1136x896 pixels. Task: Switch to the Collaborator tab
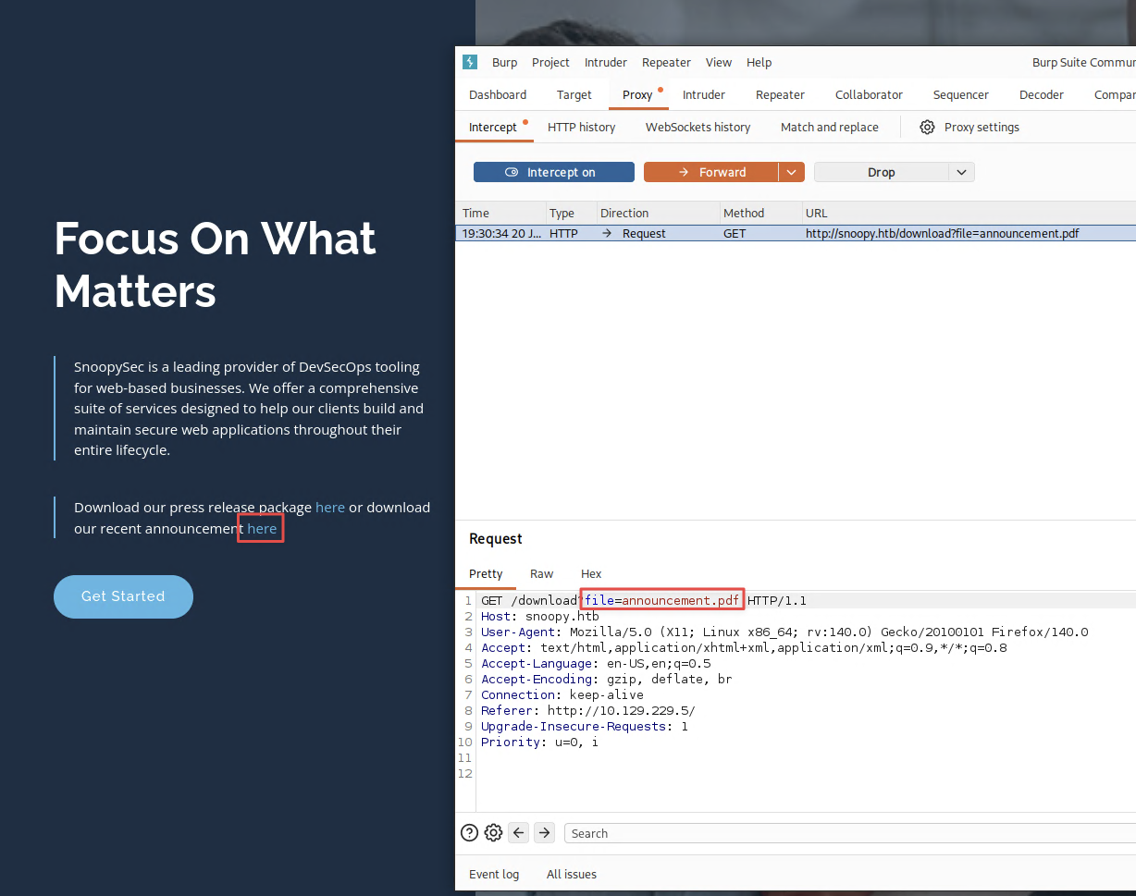tap(869, 94)
